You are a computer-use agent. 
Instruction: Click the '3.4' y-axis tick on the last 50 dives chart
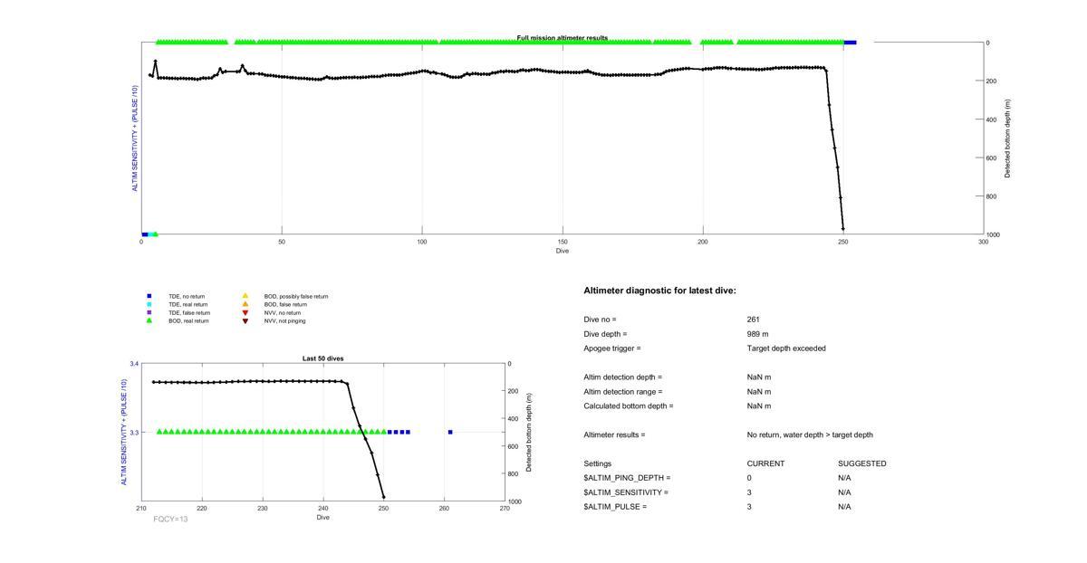tap(134, 364)
